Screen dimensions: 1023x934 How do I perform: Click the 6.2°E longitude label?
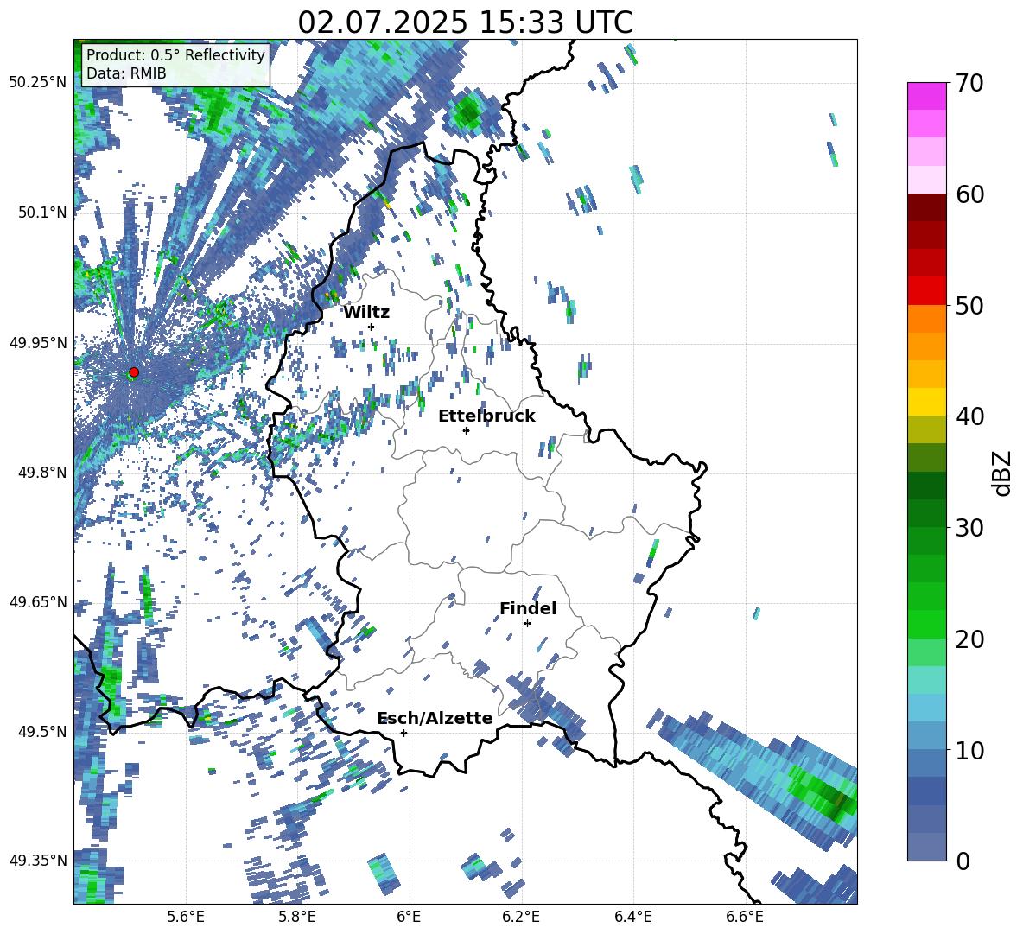[x=521, y=917]
